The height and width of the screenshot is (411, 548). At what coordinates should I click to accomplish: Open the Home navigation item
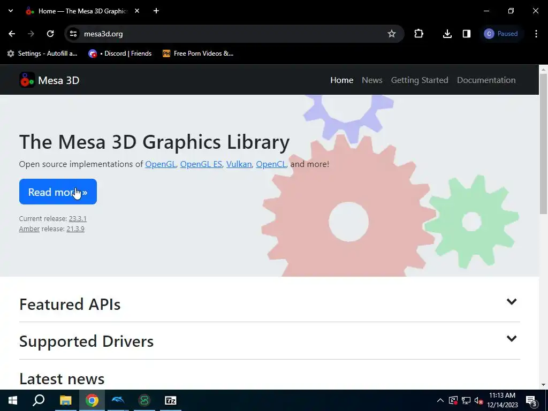[x=342, y=80]
